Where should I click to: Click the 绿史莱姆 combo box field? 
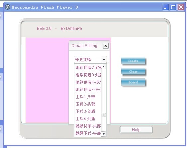point(88,59)
